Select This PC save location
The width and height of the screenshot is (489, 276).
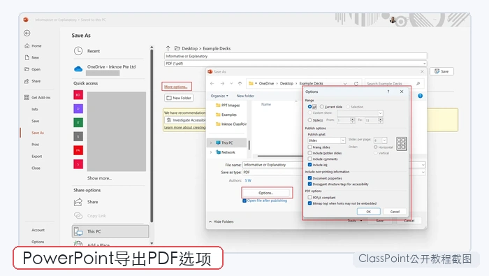110,231
